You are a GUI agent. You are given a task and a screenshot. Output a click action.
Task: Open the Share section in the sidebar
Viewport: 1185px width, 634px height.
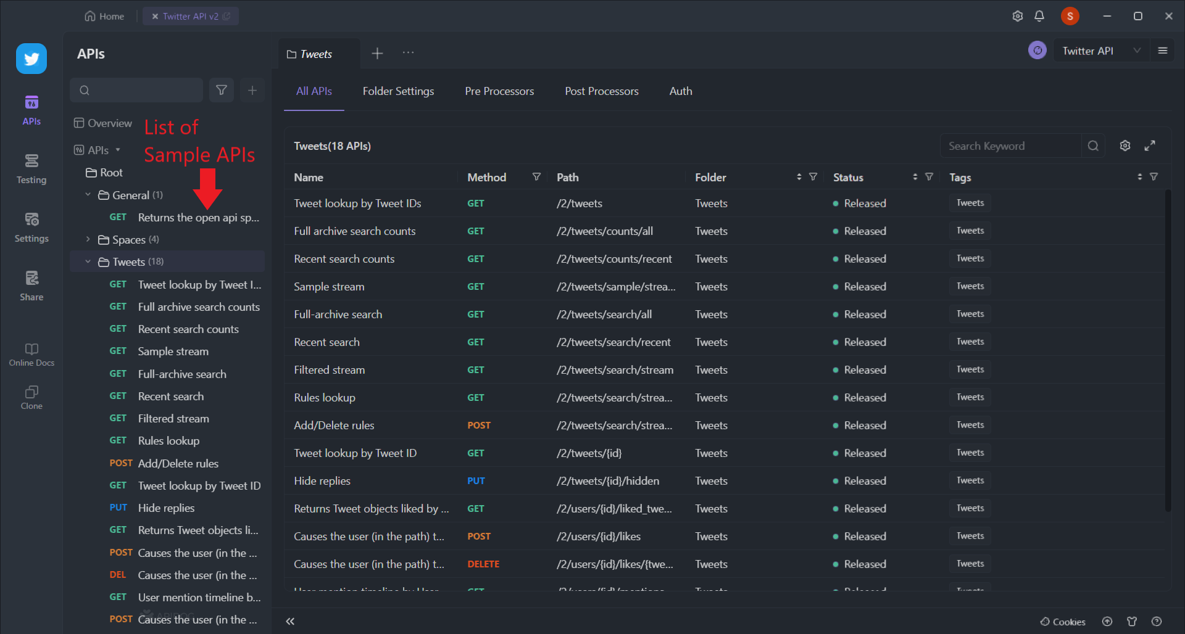[x=31, y=286]
